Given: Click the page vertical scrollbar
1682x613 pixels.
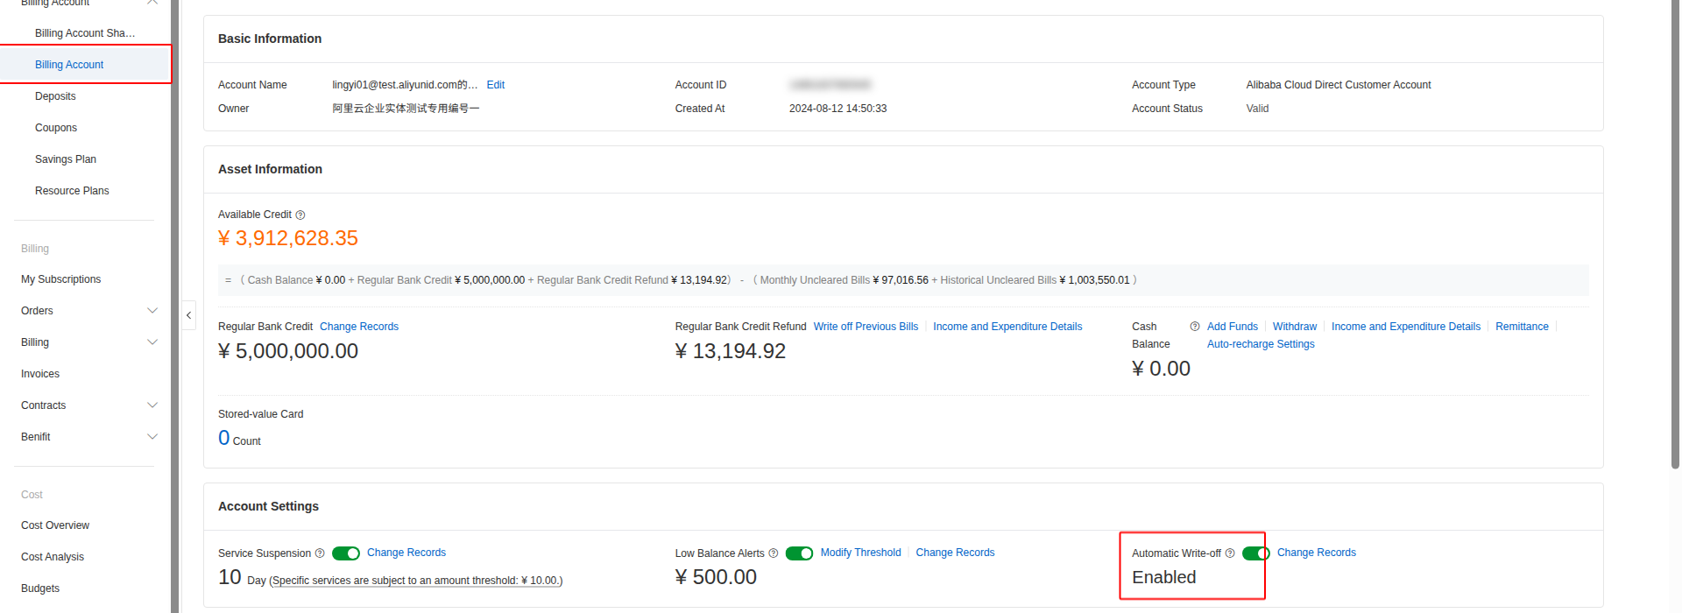Looking at the screenshot, I should [x=1675, y=235].
